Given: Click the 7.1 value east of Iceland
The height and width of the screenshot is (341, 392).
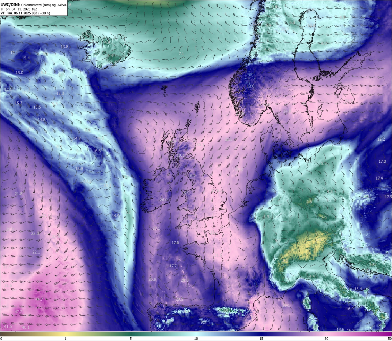Looking at the screenshot, I should (181, 54).
